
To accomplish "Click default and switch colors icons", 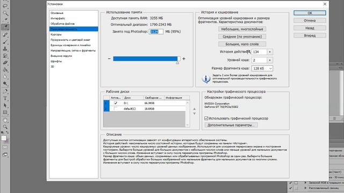I will (x=5, y=132).
